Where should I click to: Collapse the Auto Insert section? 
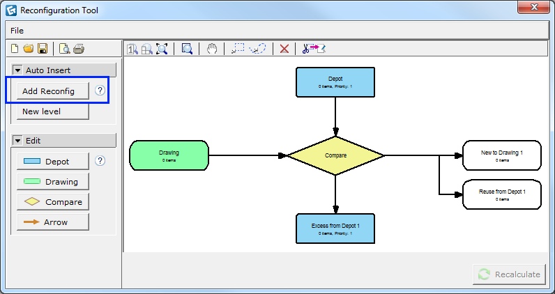pyautogui.click(x=18, y=70)
